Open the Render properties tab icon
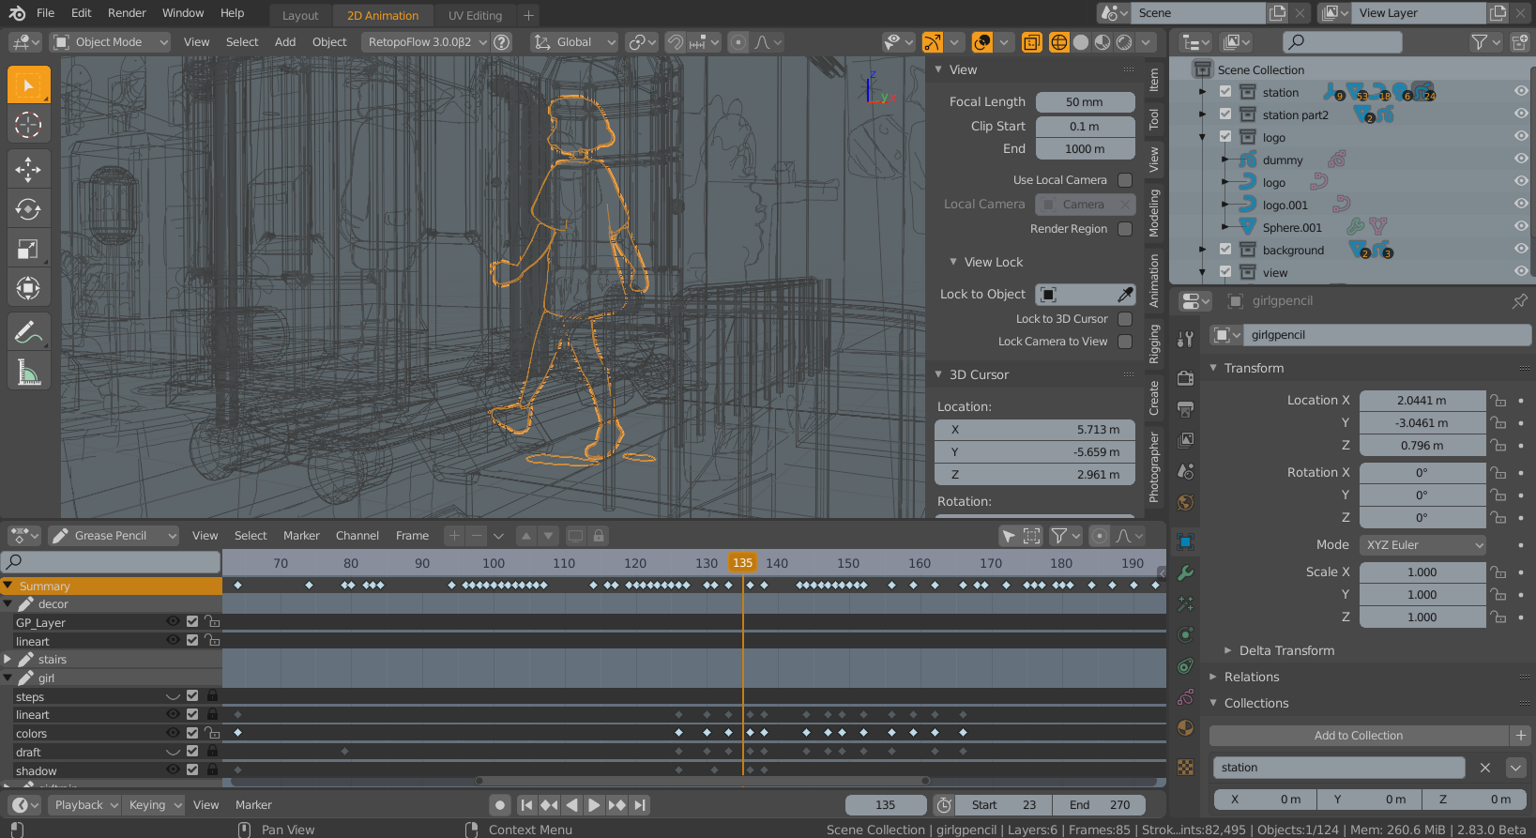 [x=1186, y=378]
